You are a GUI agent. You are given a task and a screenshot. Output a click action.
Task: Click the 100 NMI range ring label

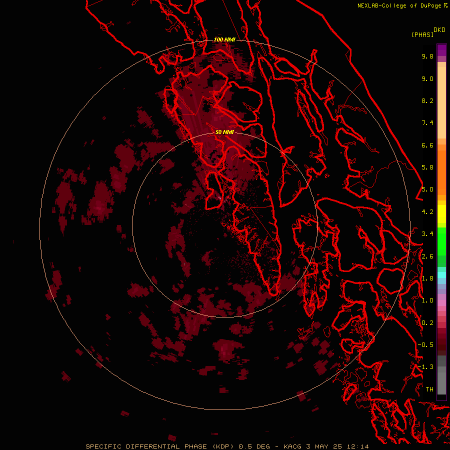pyautogui.click(x=224, y=39)
